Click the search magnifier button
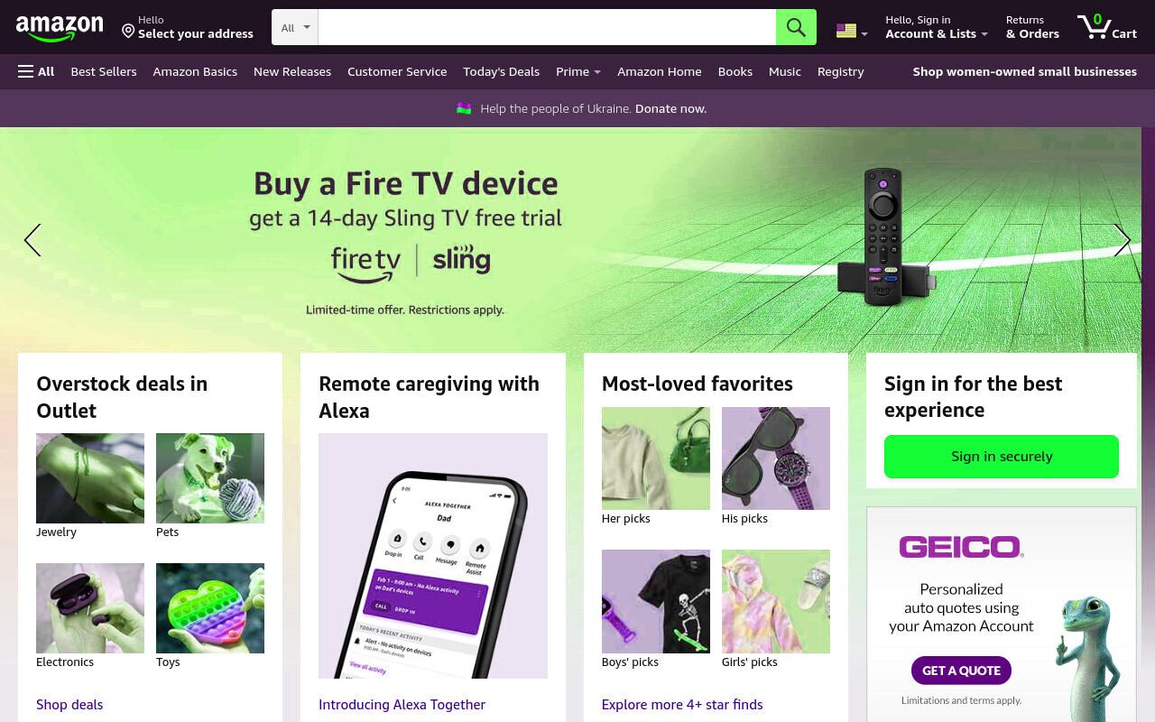Viewport: 1155px width, 722px height. [796, 27]
